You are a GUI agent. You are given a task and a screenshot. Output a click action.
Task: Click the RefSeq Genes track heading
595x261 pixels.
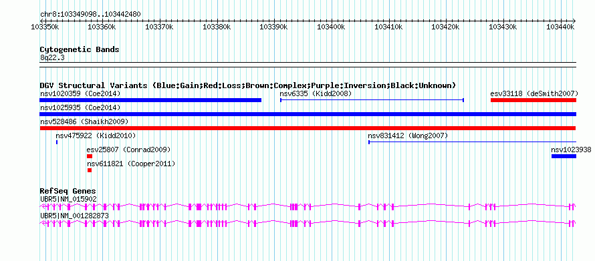68,191
